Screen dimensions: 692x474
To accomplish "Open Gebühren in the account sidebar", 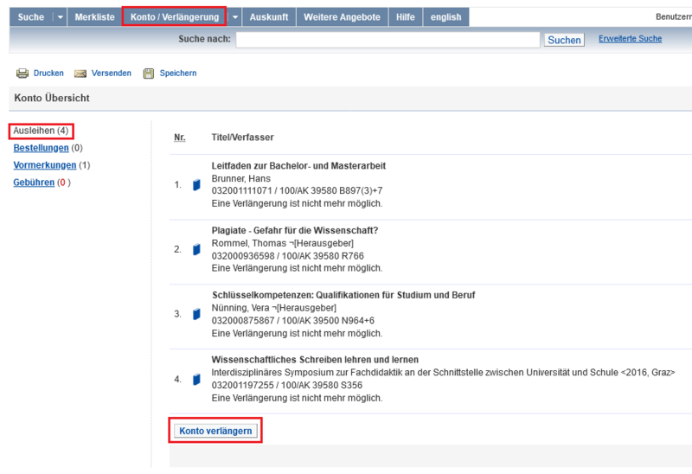I will tap(34, 183).
